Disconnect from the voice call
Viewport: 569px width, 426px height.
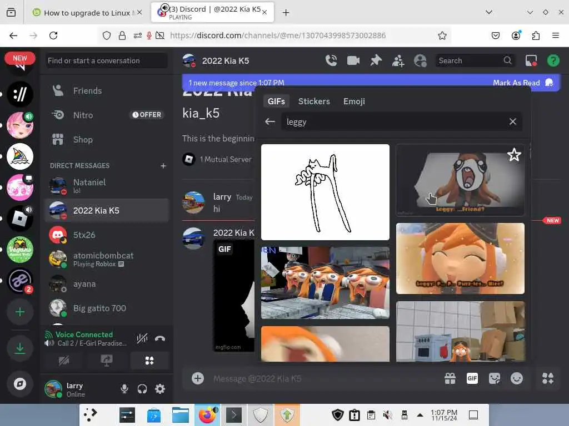[x=160, y=338]
